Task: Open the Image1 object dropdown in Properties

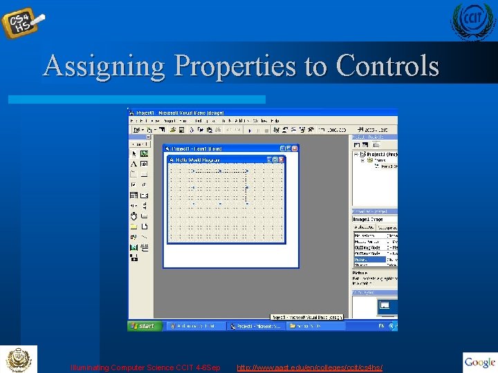Action: click(375, 219)
